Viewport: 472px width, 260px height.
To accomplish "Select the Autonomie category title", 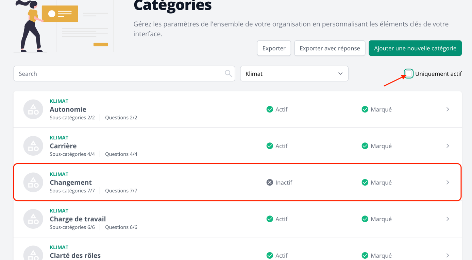I will point(68,109).
